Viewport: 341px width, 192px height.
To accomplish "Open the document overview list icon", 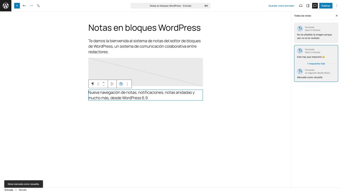I will pos(38,5).
